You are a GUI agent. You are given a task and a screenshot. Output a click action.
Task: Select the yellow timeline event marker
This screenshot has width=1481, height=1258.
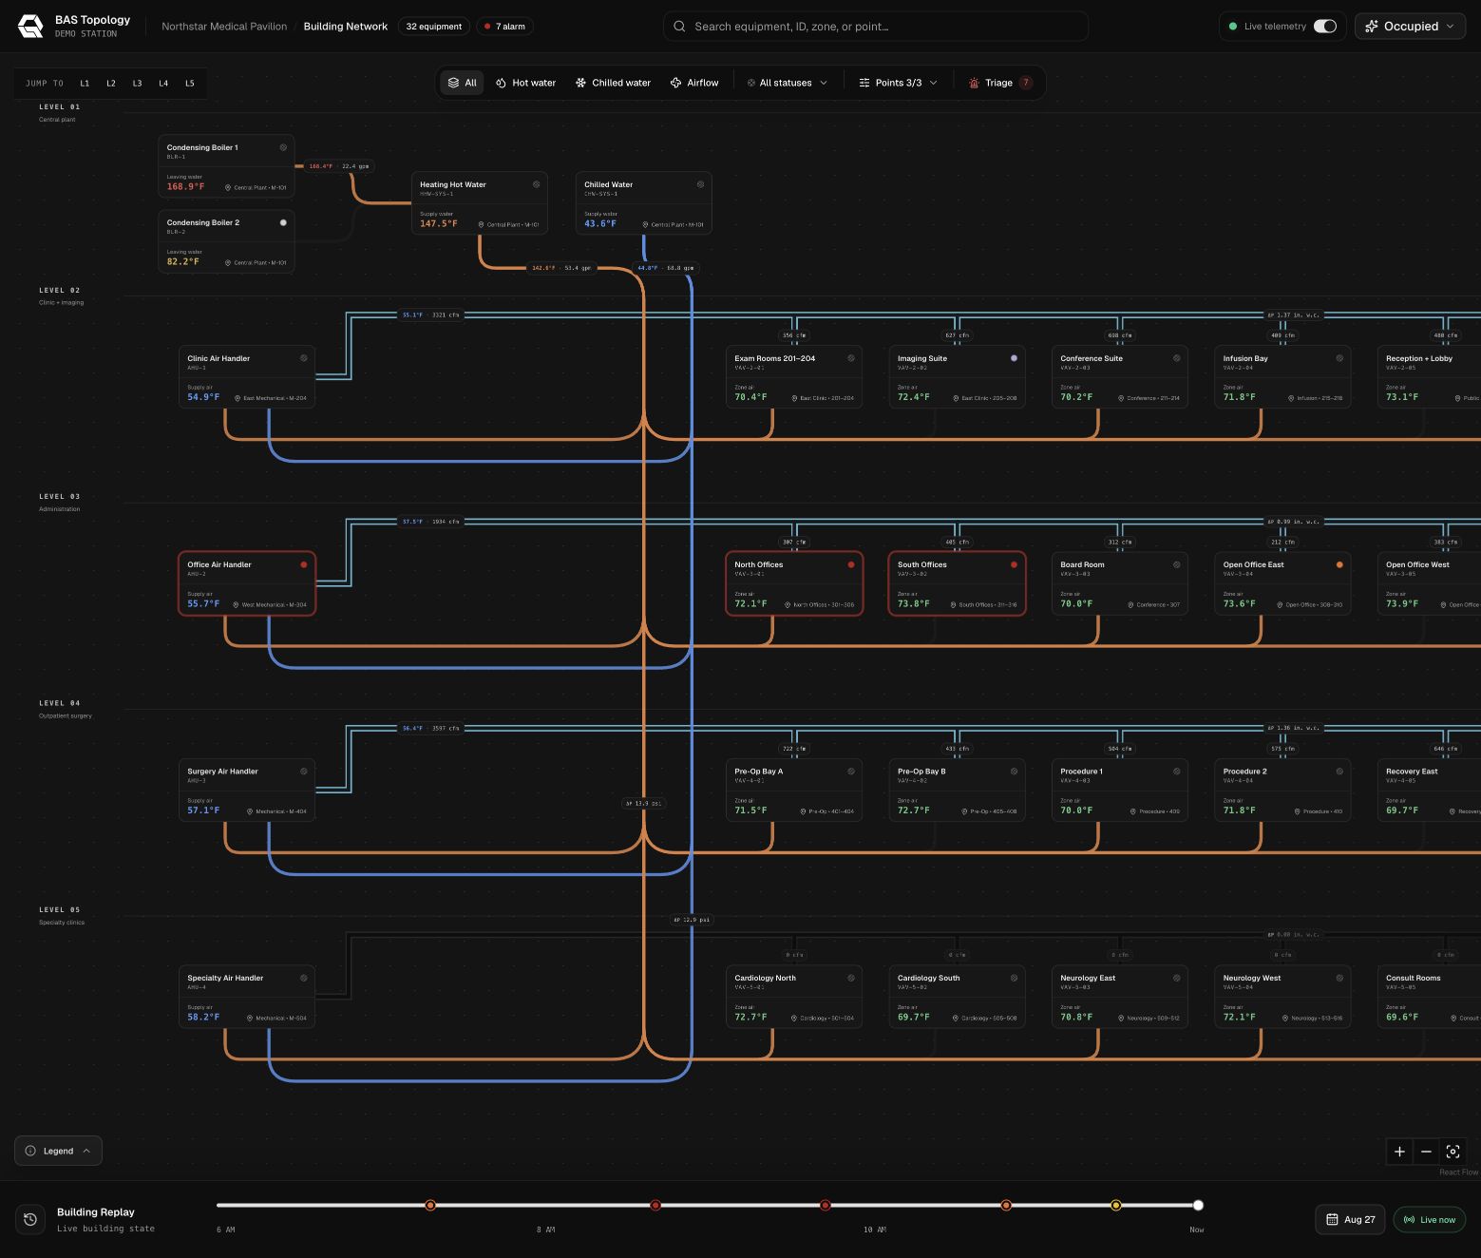point(1116,1205)
